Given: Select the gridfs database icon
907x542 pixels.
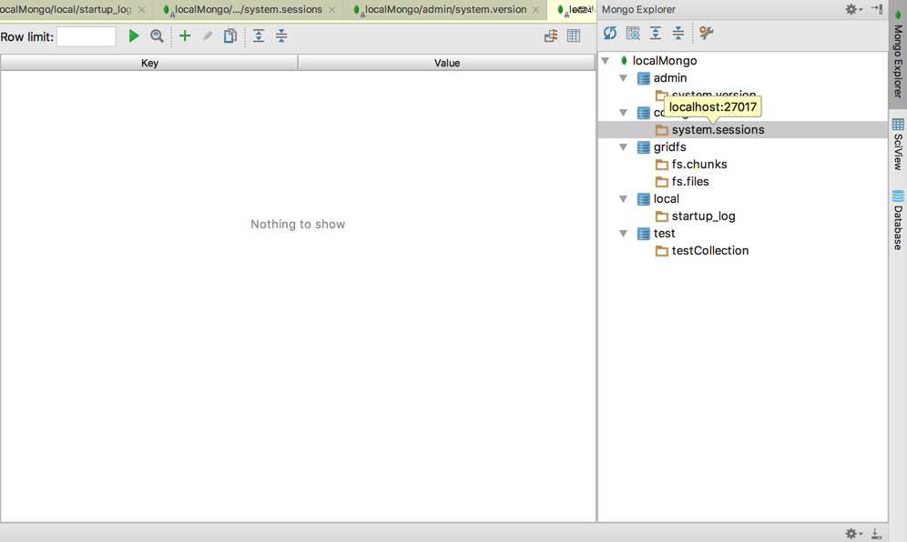Looking at the screenshot, I should coord(643,147).
